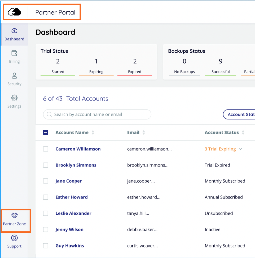
Task: Open Jane Cooper account link
Action: tap(68, 181)
